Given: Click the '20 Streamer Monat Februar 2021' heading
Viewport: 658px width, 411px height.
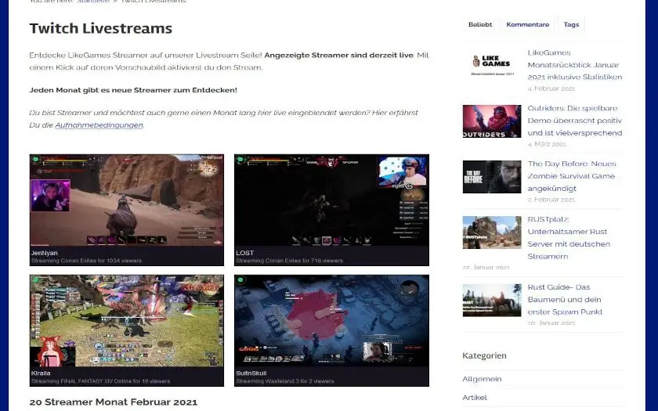Looking at the screenshot, I should [x=114, y=402].
